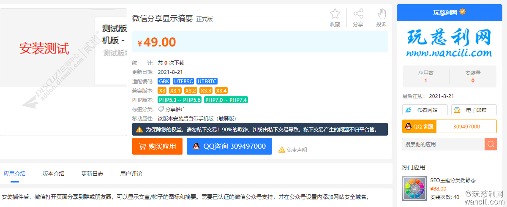Click the QQ客服 orange label
507x207 pixels.
(419, 126)
